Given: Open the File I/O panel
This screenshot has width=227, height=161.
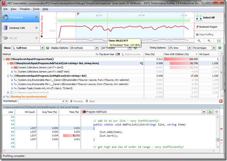Looking at the screenshot, I should click(x=20, y=38).
